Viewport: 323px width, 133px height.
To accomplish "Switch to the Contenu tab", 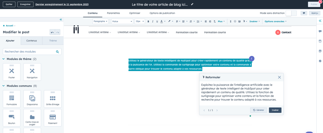I will (93, 13).
